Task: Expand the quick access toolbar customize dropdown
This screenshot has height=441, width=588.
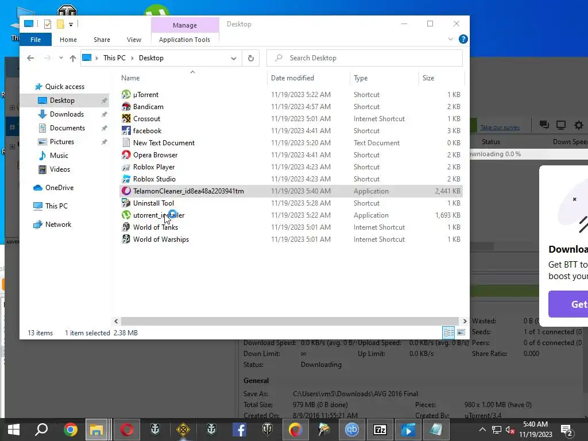Action: [x=71, y=25]
